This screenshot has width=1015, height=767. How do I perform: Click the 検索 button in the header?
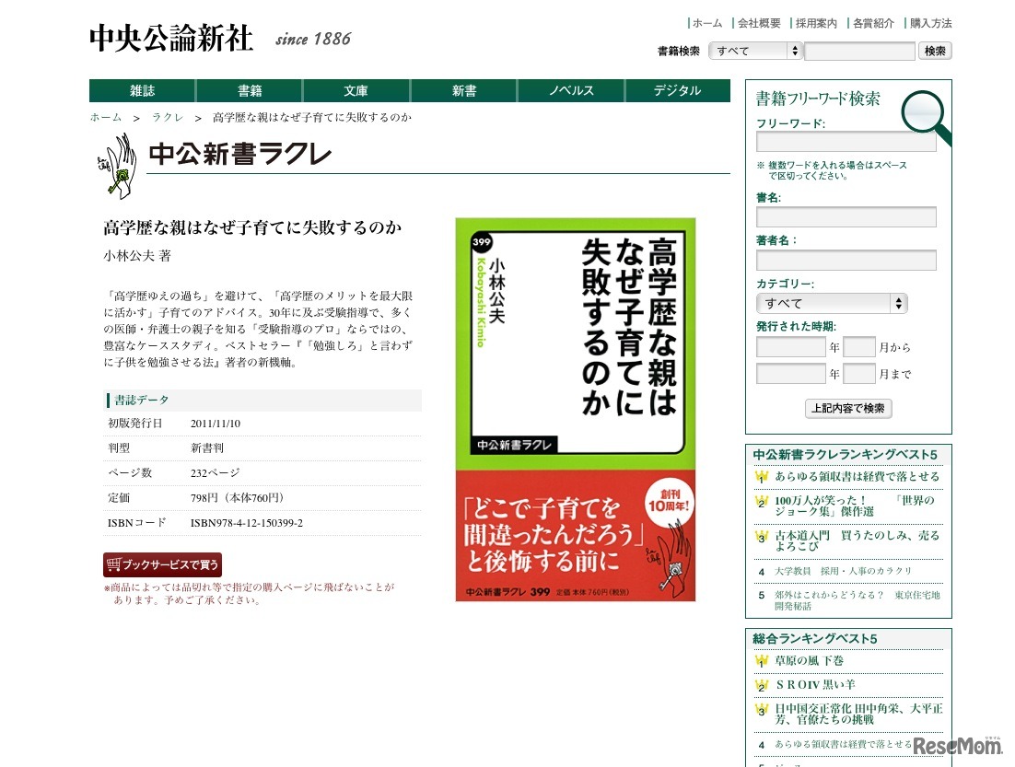click(x=935, y=51)
